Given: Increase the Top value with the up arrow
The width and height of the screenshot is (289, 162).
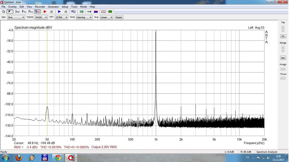Looking at the screenshot, I should 283,27.
